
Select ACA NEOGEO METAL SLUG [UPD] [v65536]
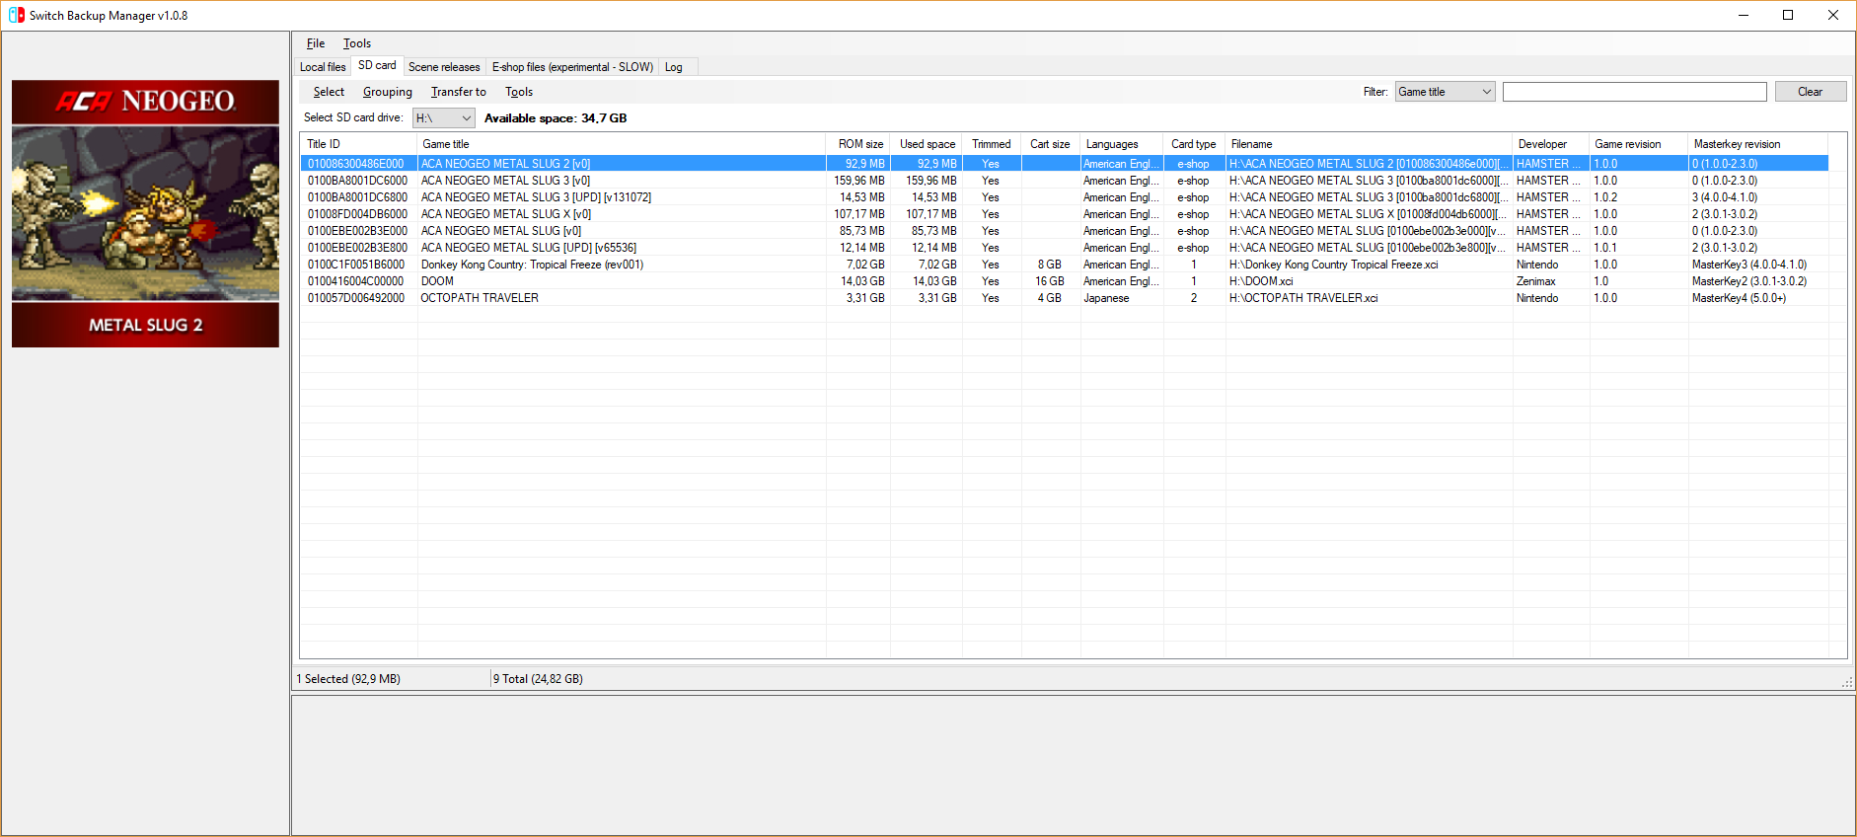point(1064,248)
